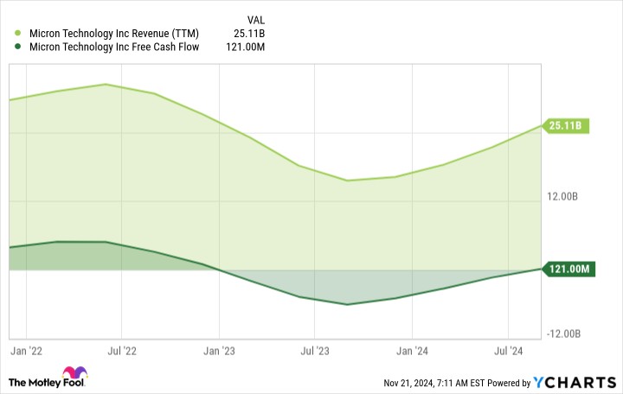Click the 12.00B y-axis label
623x394 pixels.
click(562, 196)
